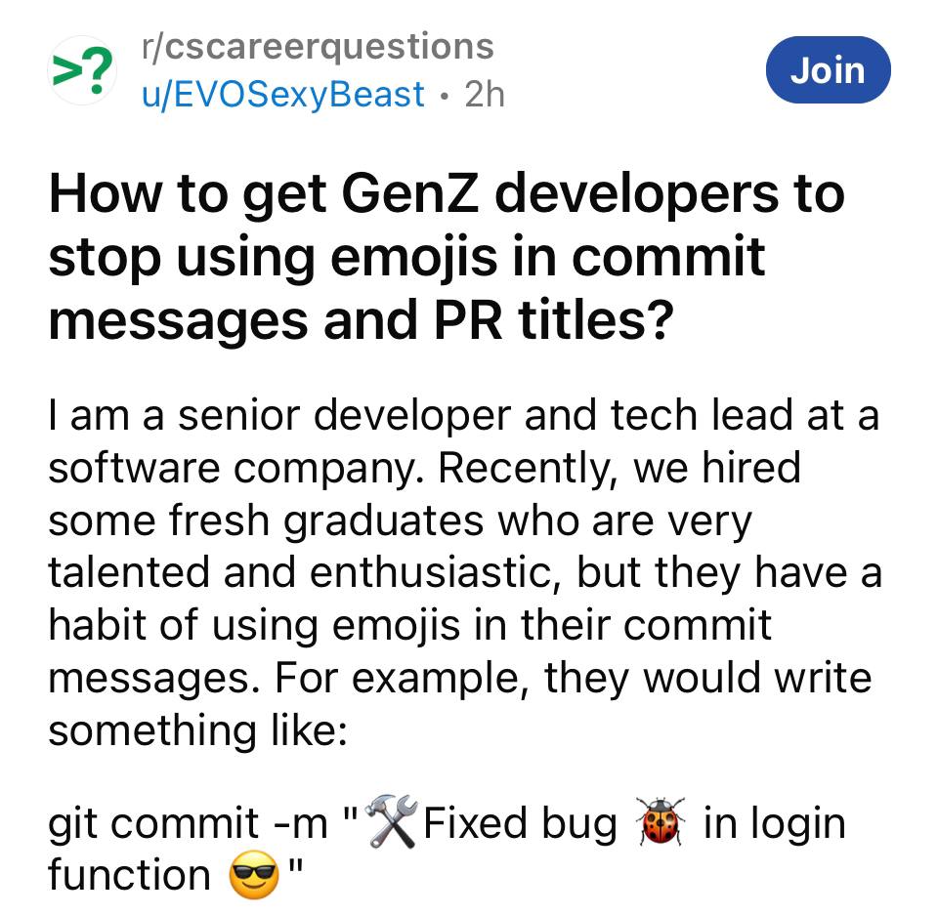Click the "Fixed bug" text in the commit example
The width and height of the screenshot is (938, 916).
pyautogui.click(x=521, y=823)
